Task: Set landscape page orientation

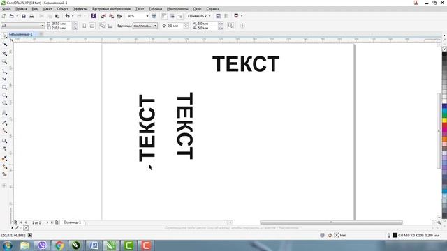Action: 92,26
